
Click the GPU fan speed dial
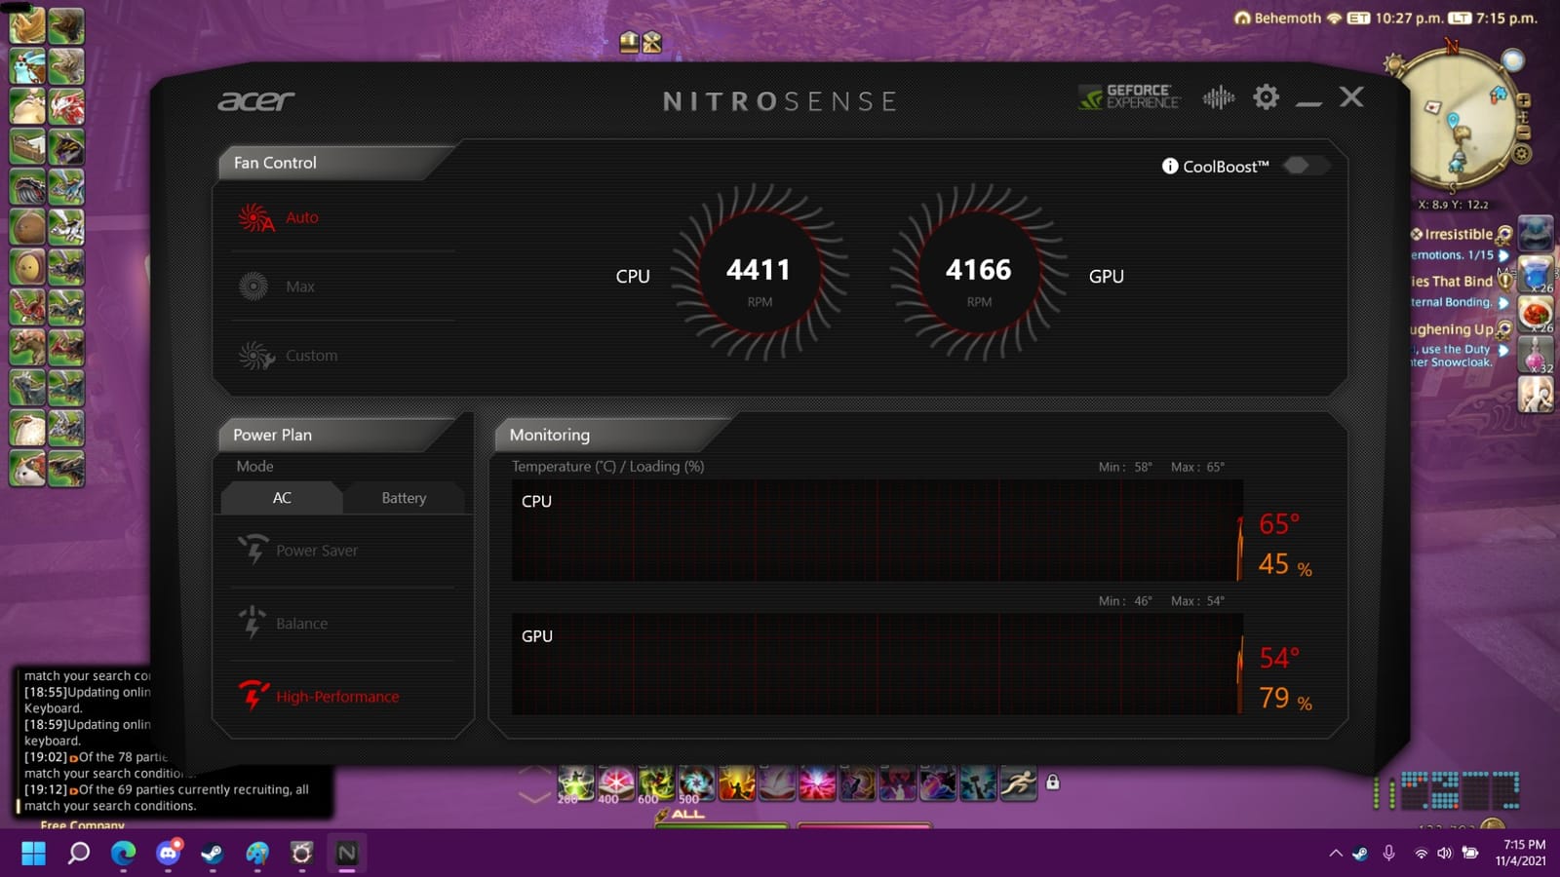point(979,274)
